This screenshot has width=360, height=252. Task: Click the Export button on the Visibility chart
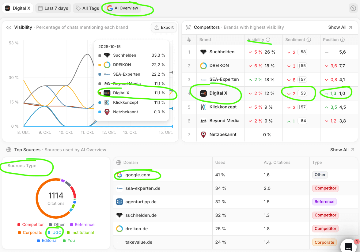tap(164, 27)
